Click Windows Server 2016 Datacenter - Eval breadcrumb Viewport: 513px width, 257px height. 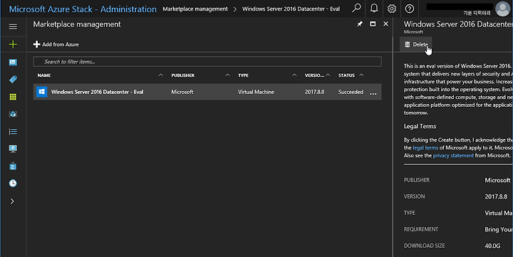tap(291, 9)
